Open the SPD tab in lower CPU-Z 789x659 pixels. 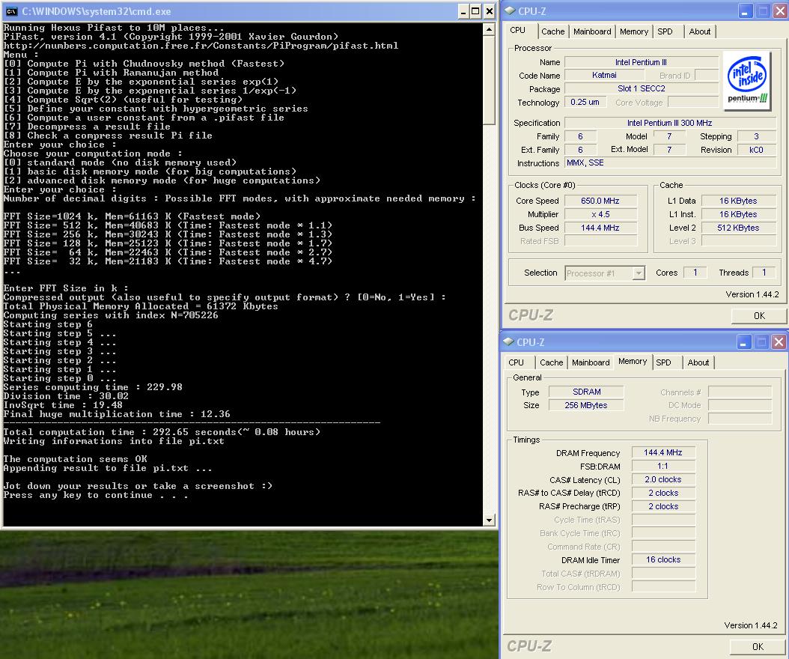663,362
